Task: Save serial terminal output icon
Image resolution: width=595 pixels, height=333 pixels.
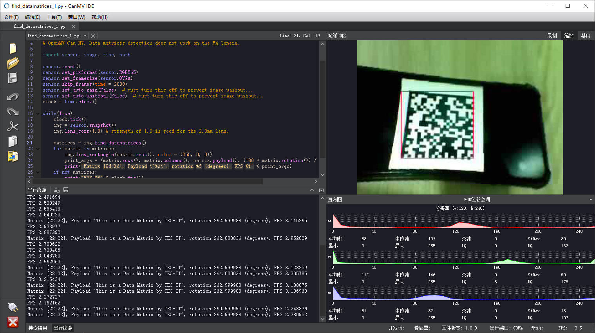Action: [x=66, y=190]
